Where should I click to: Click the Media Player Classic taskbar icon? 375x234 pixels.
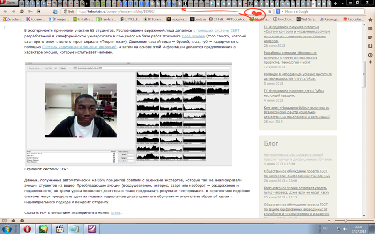coord(60,228)
